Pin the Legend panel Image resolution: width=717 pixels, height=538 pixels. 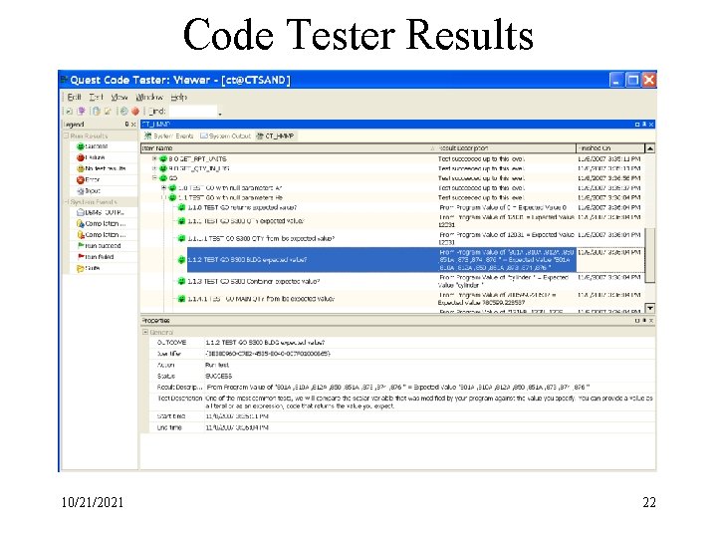(x=127, y=124)
